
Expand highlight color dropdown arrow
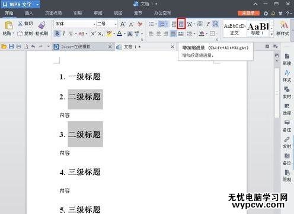click(114, 34)
